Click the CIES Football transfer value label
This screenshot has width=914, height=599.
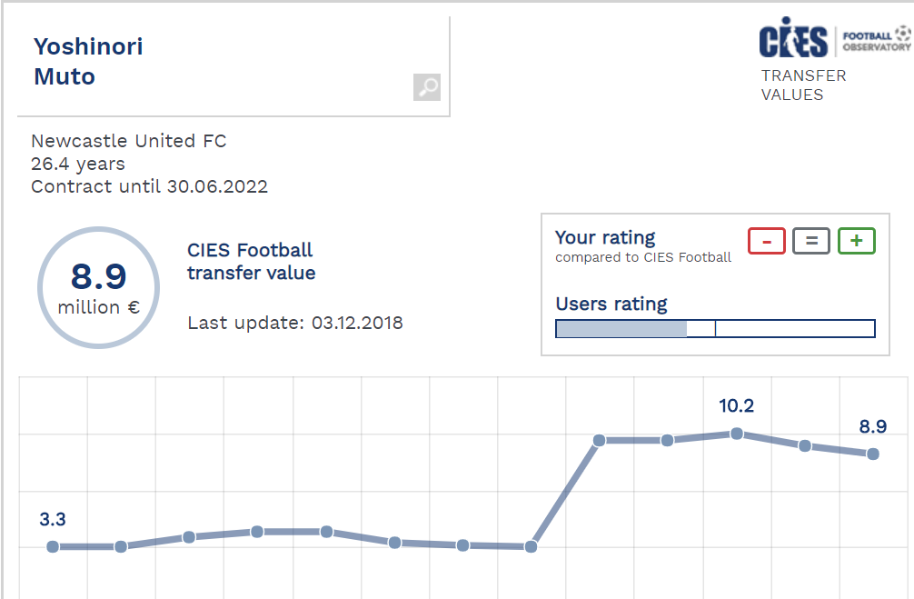tap(251, 262)
